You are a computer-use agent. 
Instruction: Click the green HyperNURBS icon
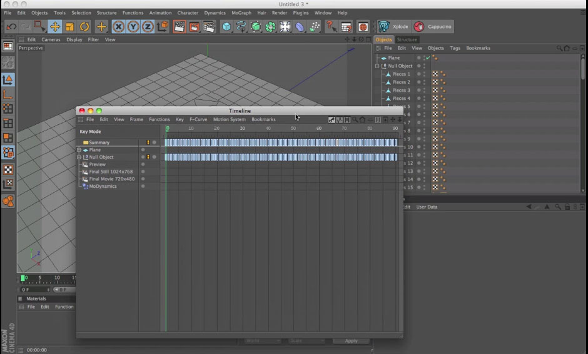(x=256, y=27)
